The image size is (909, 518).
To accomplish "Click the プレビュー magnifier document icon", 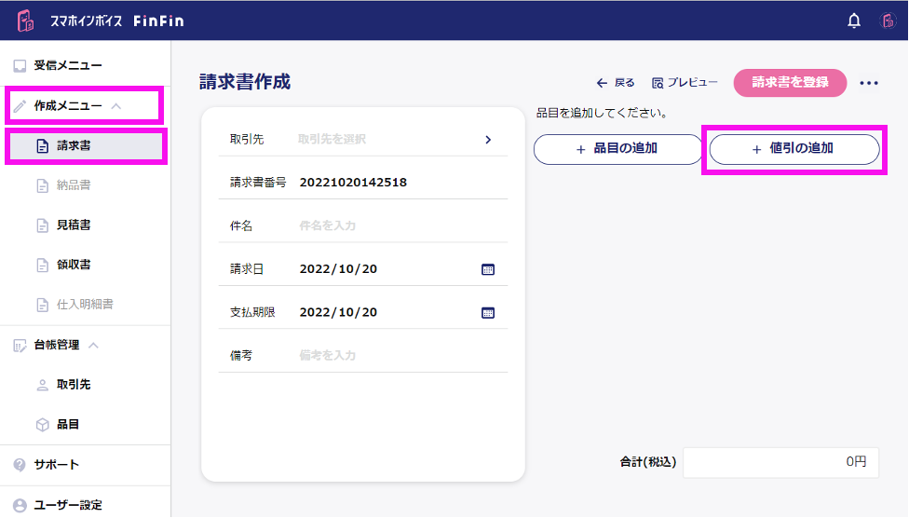I will [658, 83].
